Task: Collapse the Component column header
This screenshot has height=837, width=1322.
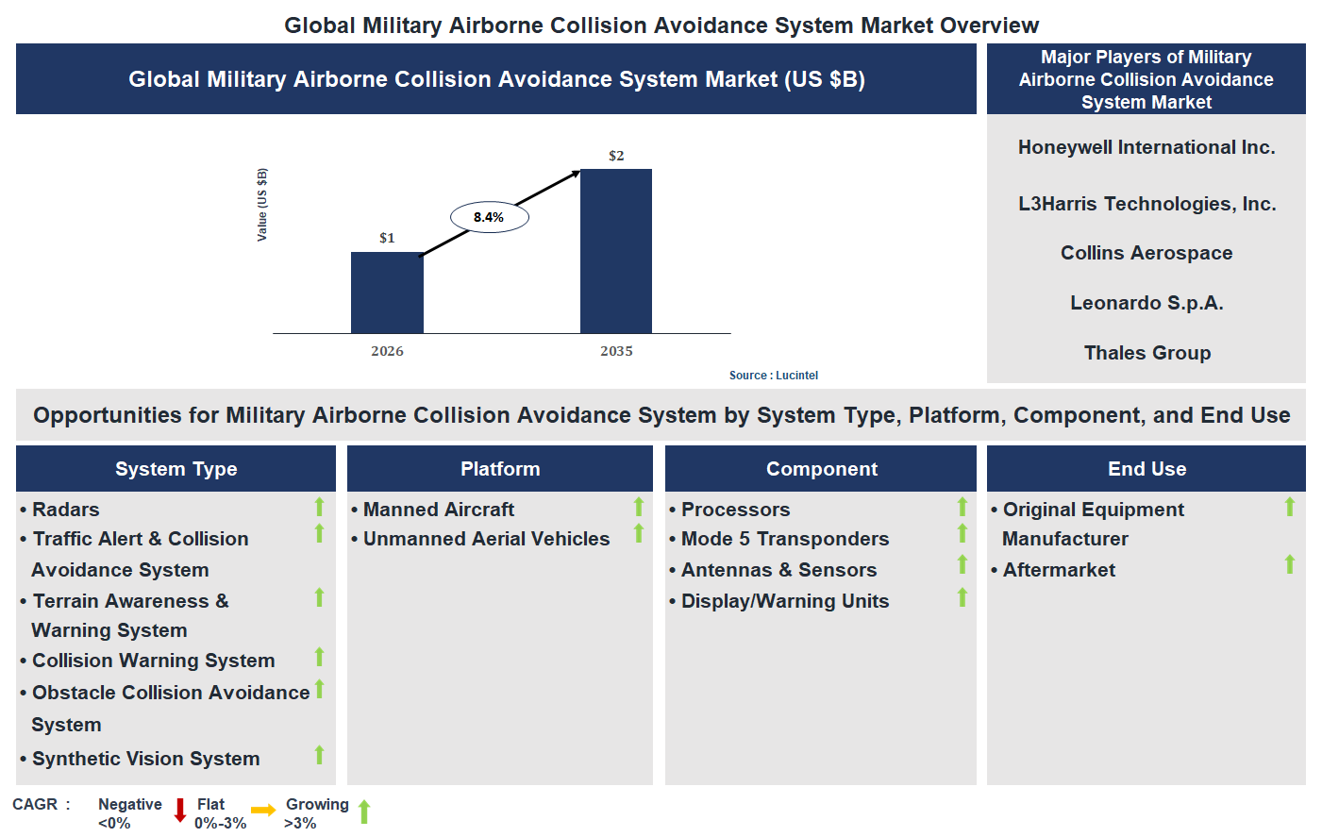Action: (820, 468)
